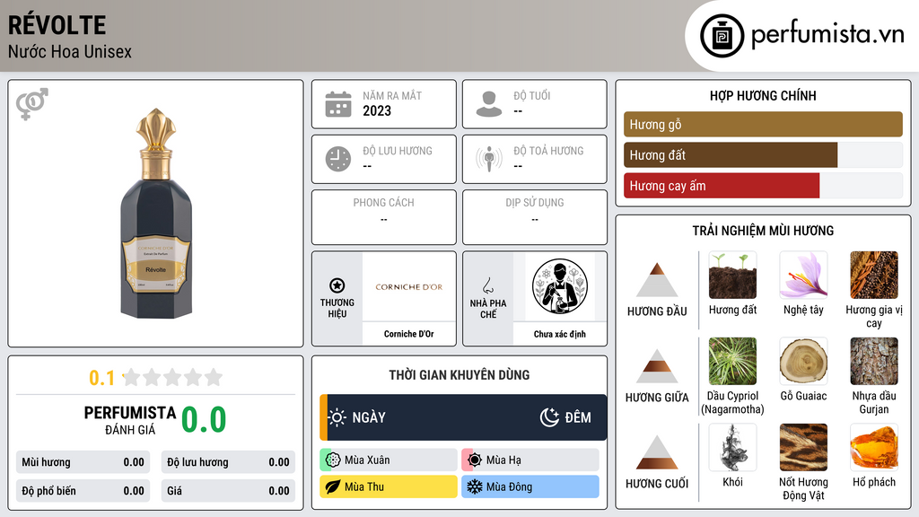Image resolution: width=919 pixels, height=517 pixels.
Task: Click the Phong Cách card
Action: pos(384,217)
